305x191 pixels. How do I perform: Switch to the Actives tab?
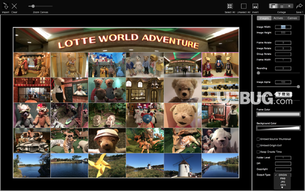[278, 18]
